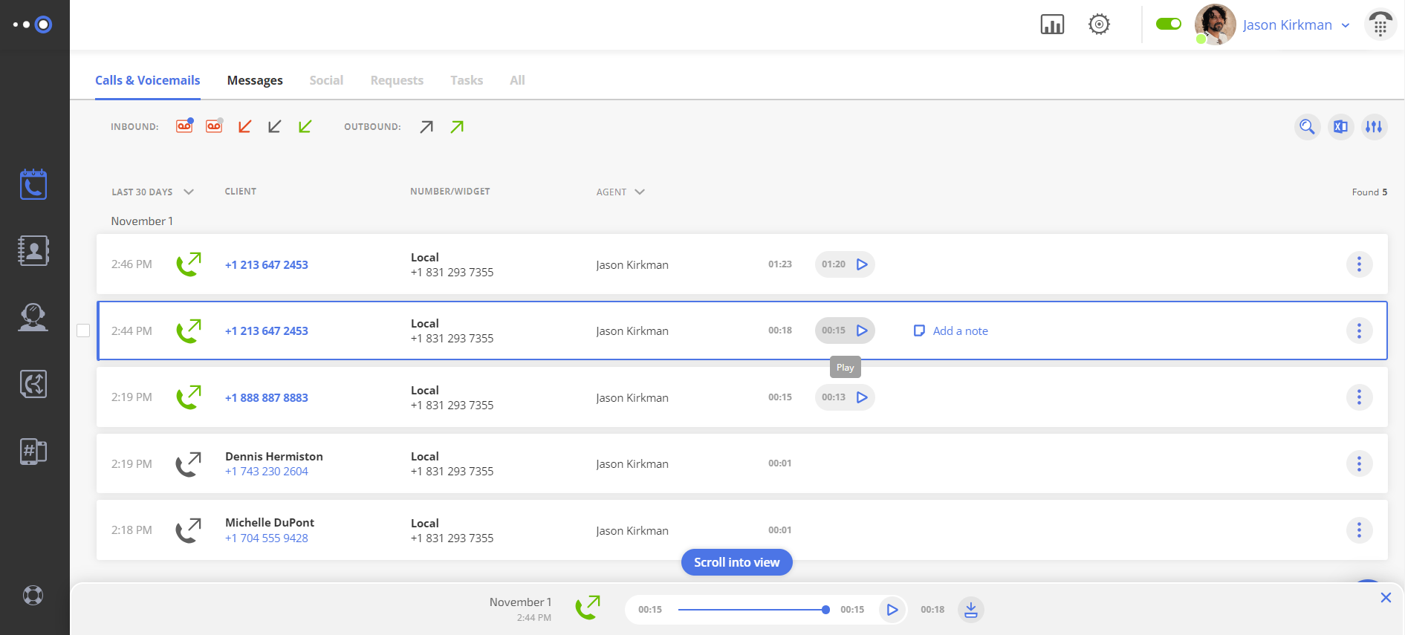1405x635 pixels.
Task: Open the filter sliders icon
Action: pyautogui.click(x=1374, y=127)
